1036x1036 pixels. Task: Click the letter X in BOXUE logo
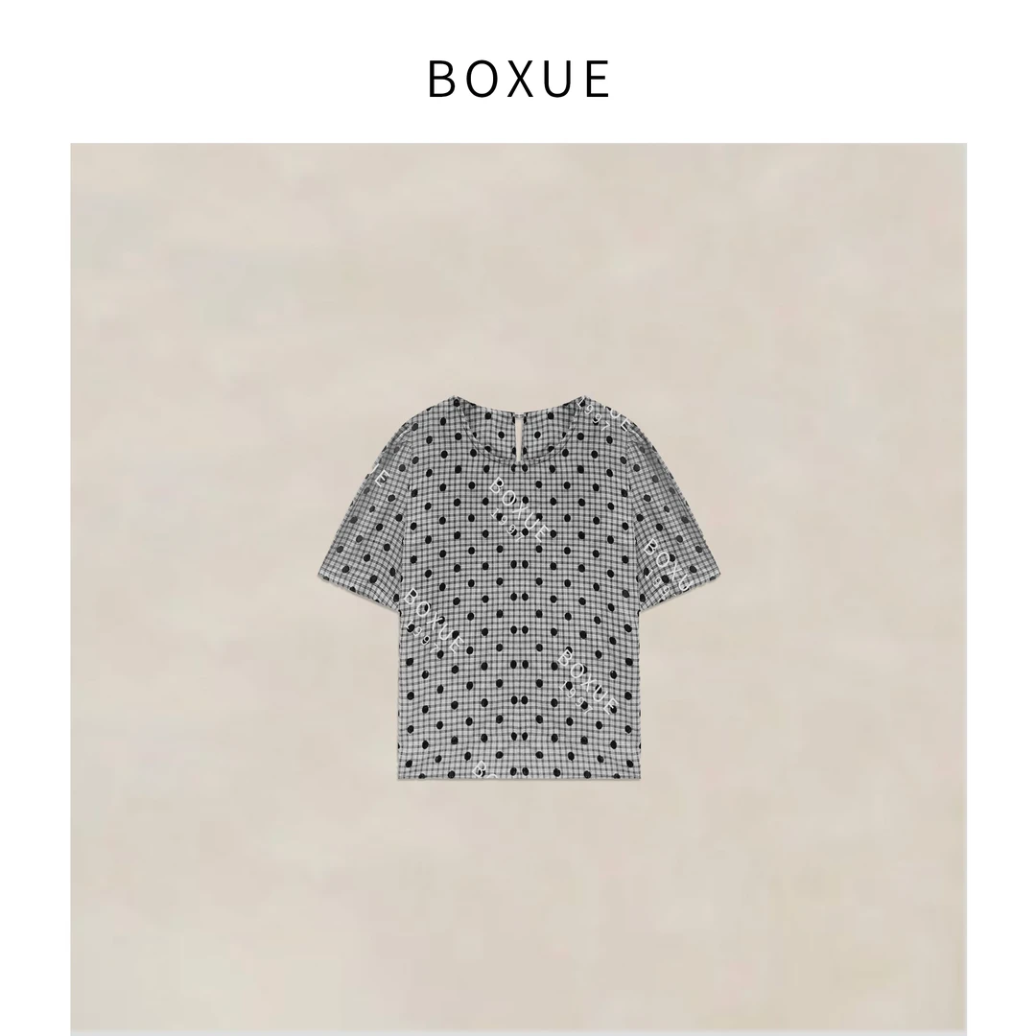point(519,80)
